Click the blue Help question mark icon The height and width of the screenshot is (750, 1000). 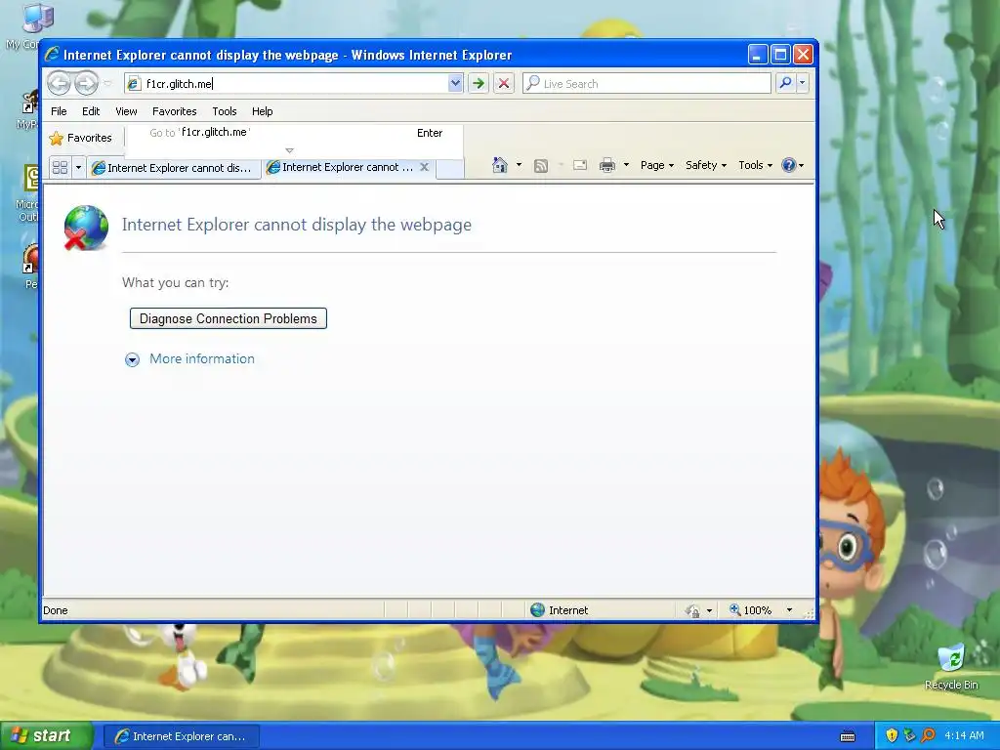[x=789, y=165]
